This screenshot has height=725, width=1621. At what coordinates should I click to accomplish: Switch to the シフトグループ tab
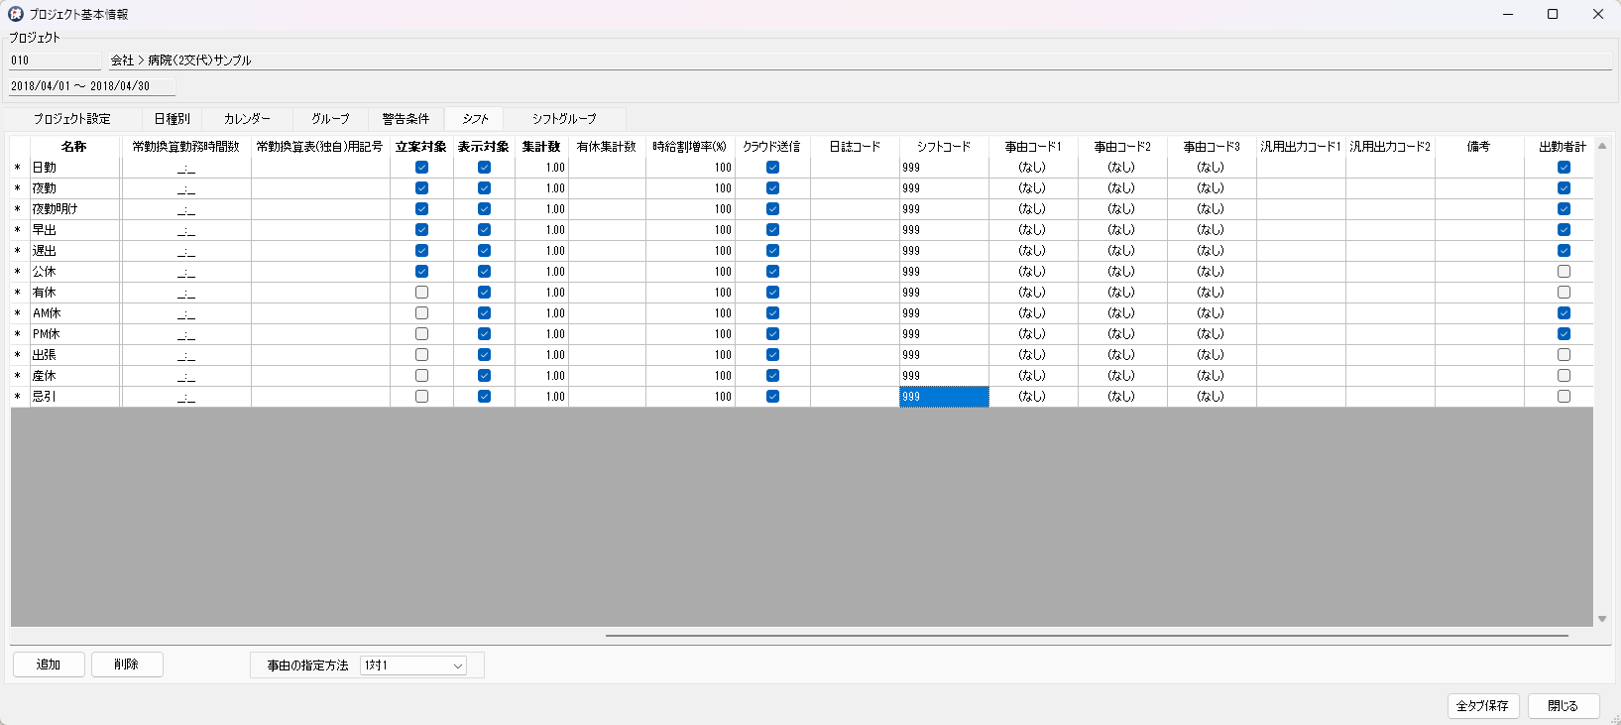click(x=564, y=119)
